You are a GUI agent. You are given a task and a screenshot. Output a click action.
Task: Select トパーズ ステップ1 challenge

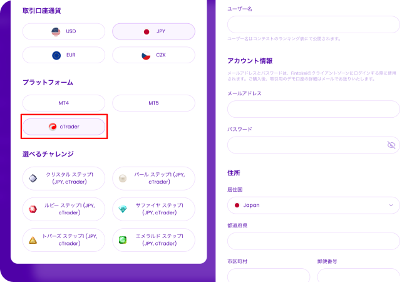click(63, 240)
